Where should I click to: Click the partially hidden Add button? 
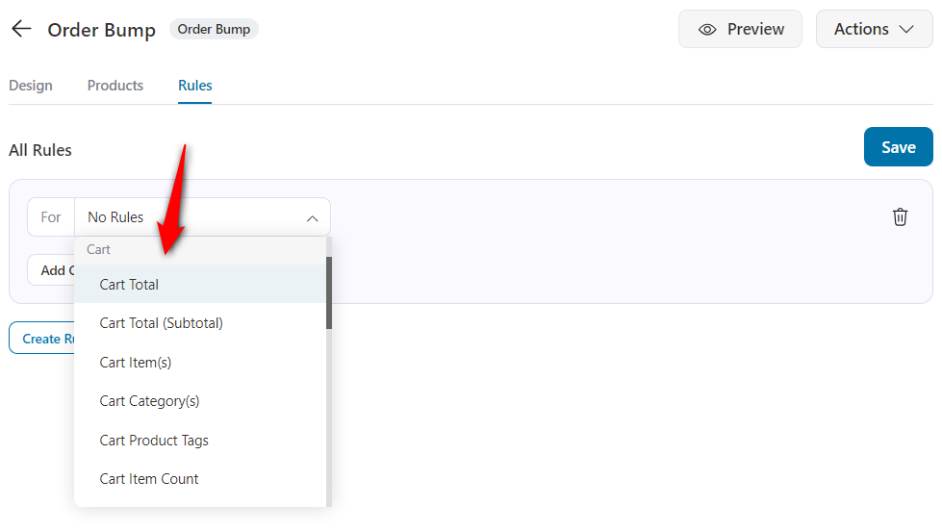click(x=51, y=270)
